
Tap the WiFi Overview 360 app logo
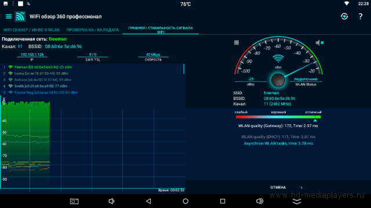click(x=20, y=17)
